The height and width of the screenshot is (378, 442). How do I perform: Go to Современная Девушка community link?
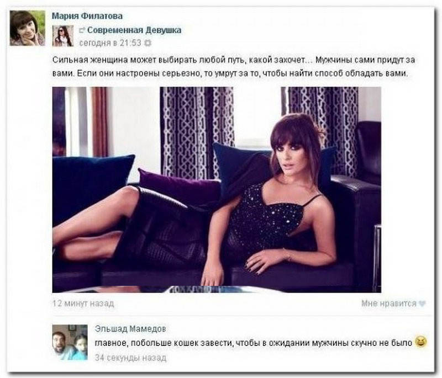[134, 30]
